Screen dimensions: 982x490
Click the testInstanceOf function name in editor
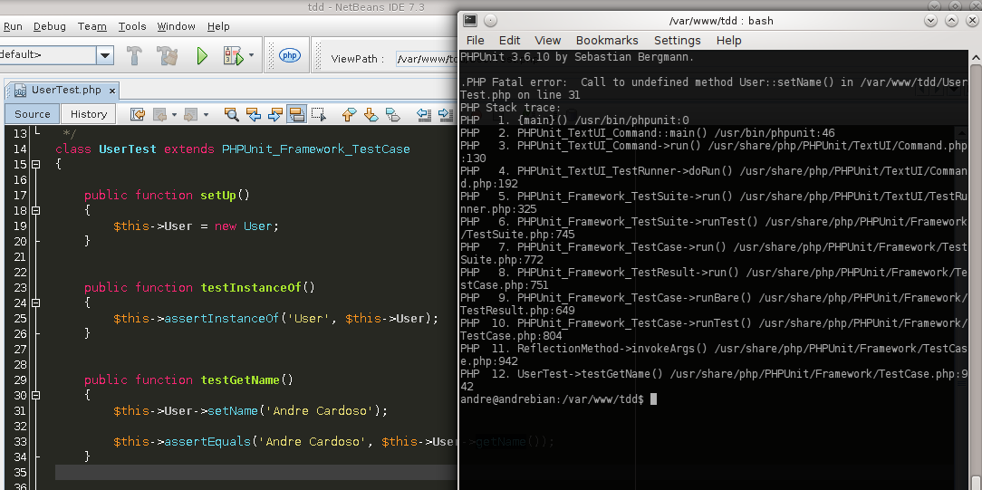click(x=251, y=288)
